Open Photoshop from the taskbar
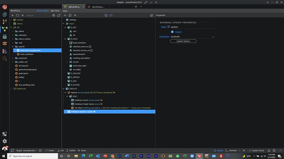284x159 pixels. point(134,156)
